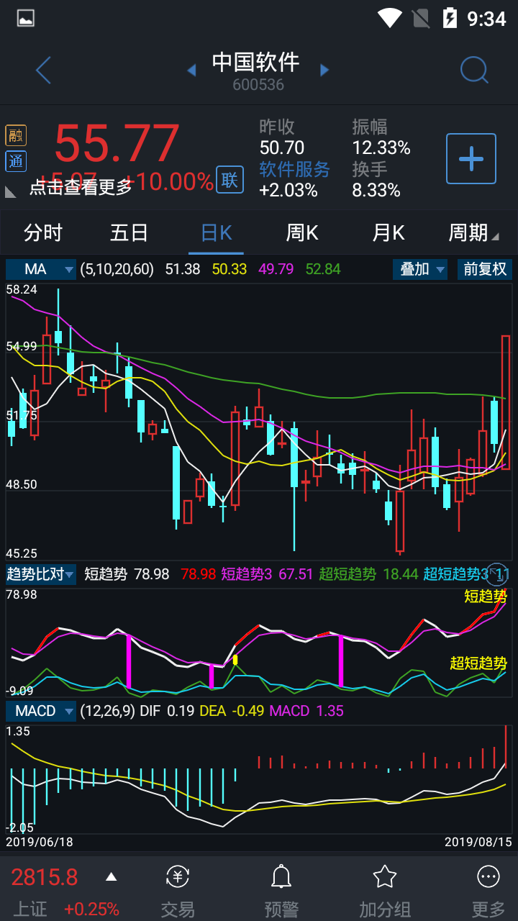Tap the stock name 中国软件

point(255,62)
